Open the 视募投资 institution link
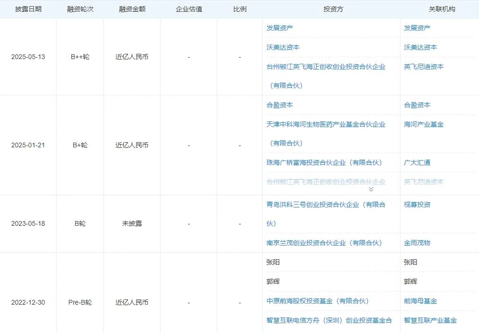Viewport: 479px width, 333px height. tap(417, 205)
